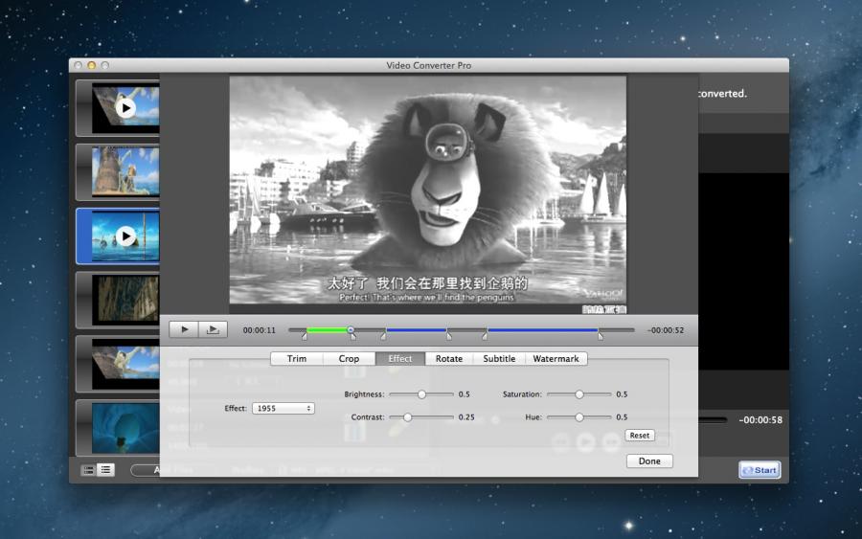Switch file list to thumbnail view

88,470
